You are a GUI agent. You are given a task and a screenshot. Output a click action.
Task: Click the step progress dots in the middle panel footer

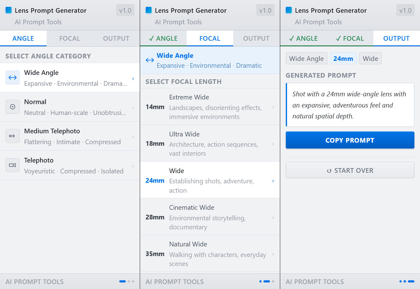point(267,282)
